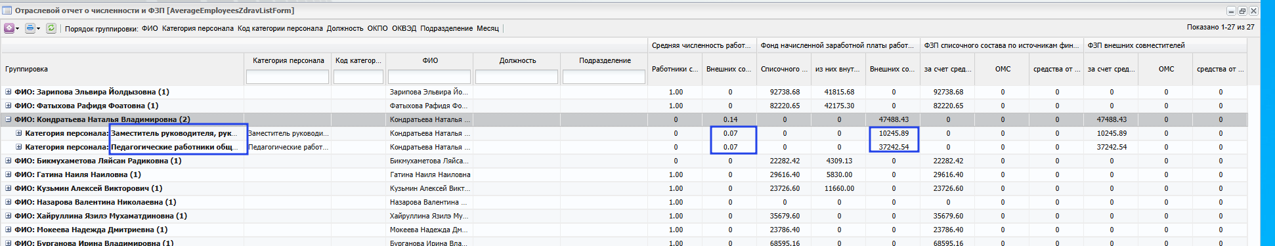1275x246 pixels.
Task: Click cell Педагогические работ... in category column
Action: pos(288,147)
